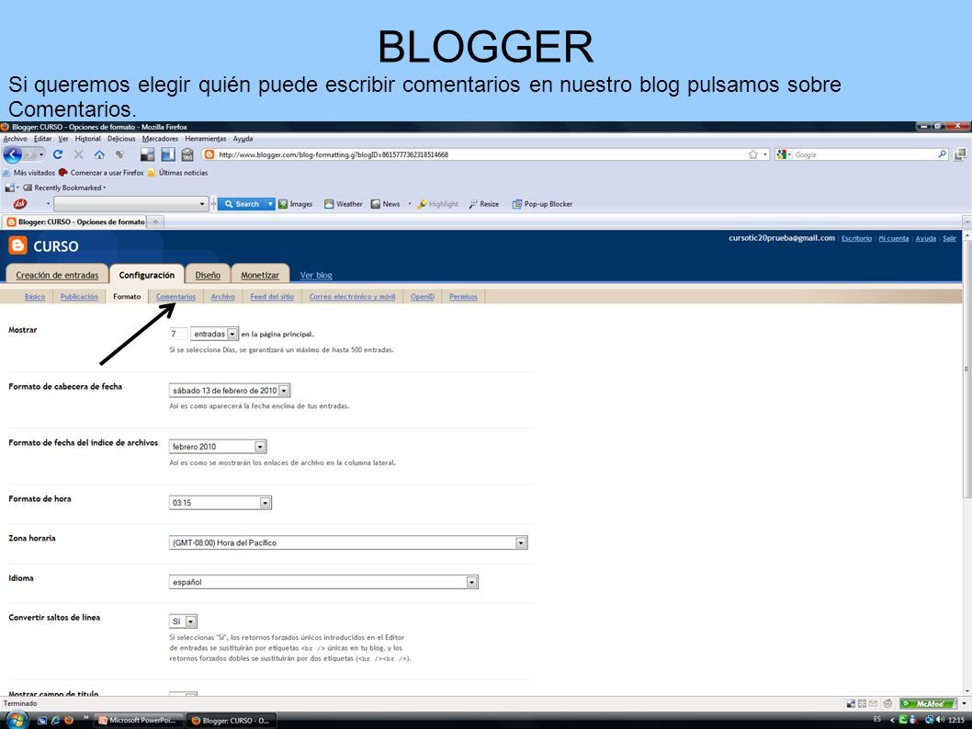Screen dimensions: 972x729
Task: Switch to the Diseño tab
Action: pos(208,275)
